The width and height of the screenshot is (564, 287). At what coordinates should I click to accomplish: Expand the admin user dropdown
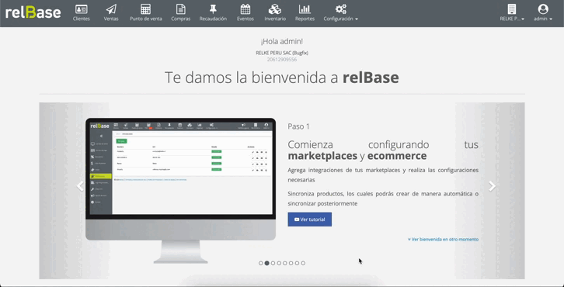click(543, 19)
